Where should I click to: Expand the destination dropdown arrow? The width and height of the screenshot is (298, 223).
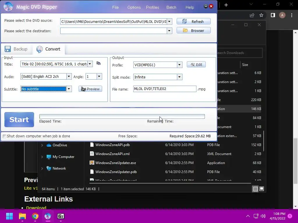point(169,31)
